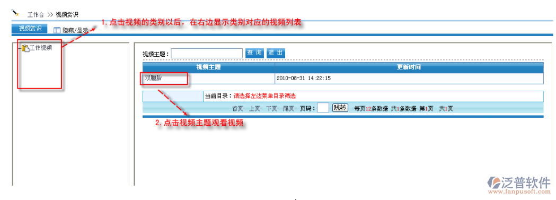Click 视频赏识 in the breadcrumb path
556x200 pixels.
(x=67, y=15)
